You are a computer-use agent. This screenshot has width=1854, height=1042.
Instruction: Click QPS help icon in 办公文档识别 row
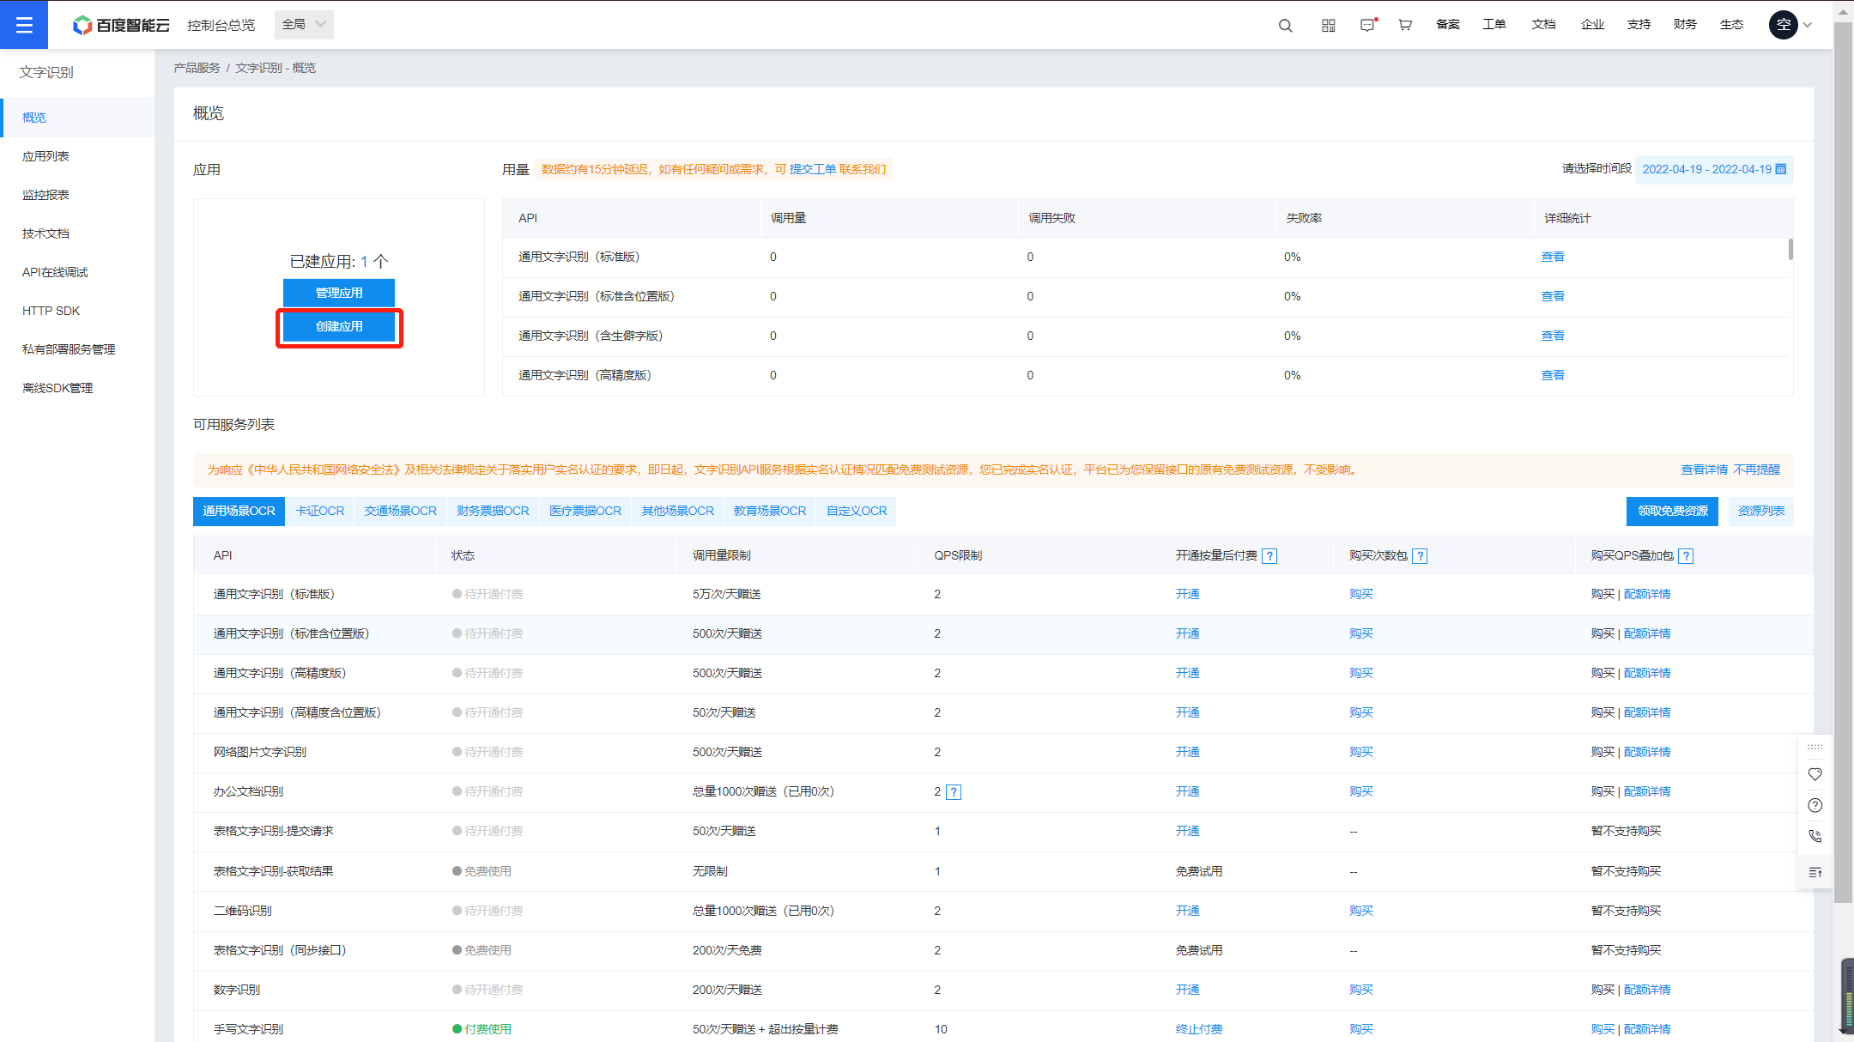[954, 792]
